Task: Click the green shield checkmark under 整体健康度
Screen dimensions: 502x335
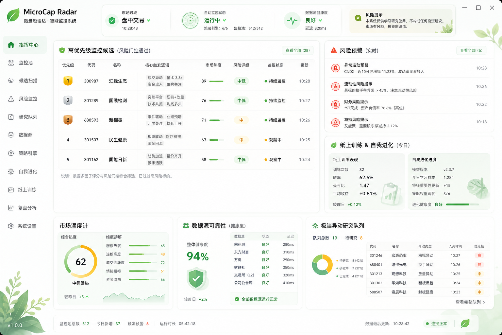Action: point(196,278)
